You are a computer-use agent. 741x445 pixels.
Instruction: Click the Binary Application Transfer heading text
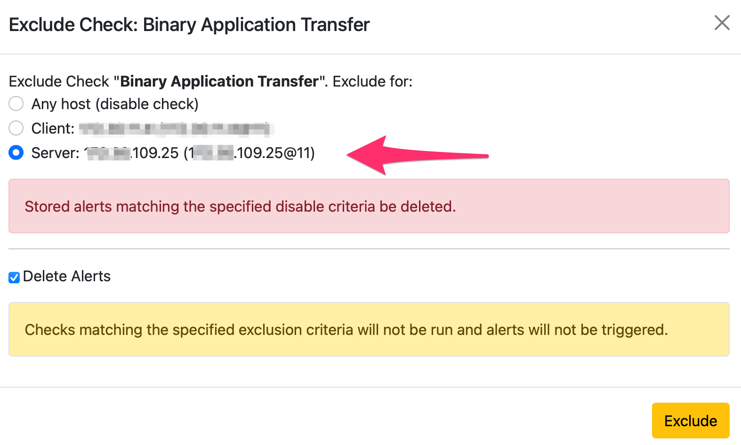tap(257, 24)
